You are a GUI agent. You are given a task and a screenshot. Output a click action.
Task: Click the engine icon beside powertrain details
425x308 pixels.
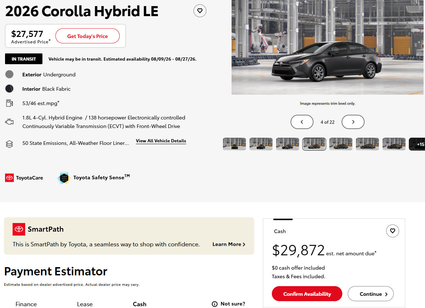(x=9, y=122)
